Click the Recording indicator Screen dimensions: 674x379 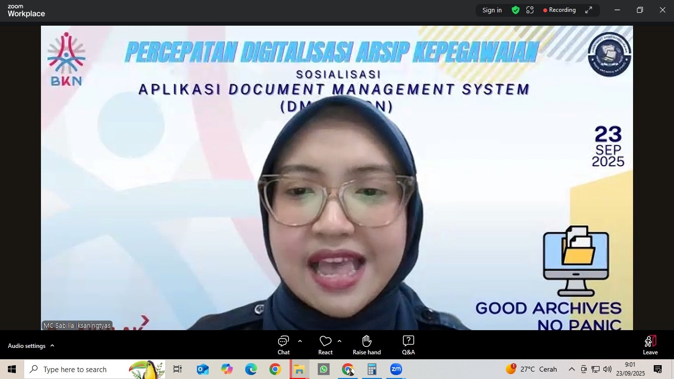pos(560,10)
